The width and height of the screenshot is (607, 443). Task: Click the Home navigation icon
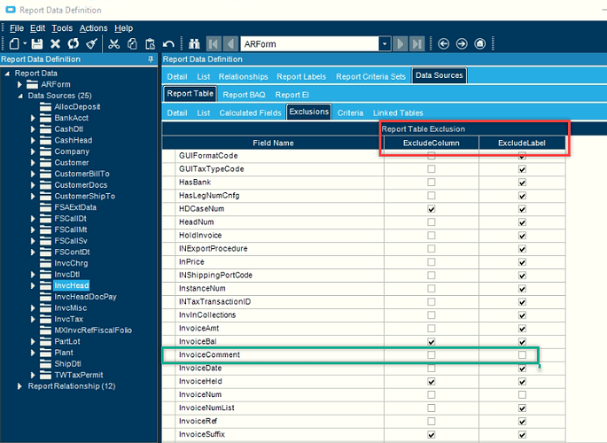[x=479, y=43]
